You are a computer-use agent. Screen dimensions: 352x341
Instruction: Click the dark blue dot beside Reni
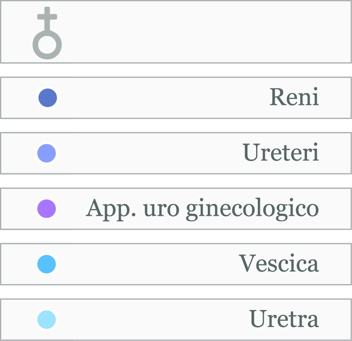[x=48, y=98]
